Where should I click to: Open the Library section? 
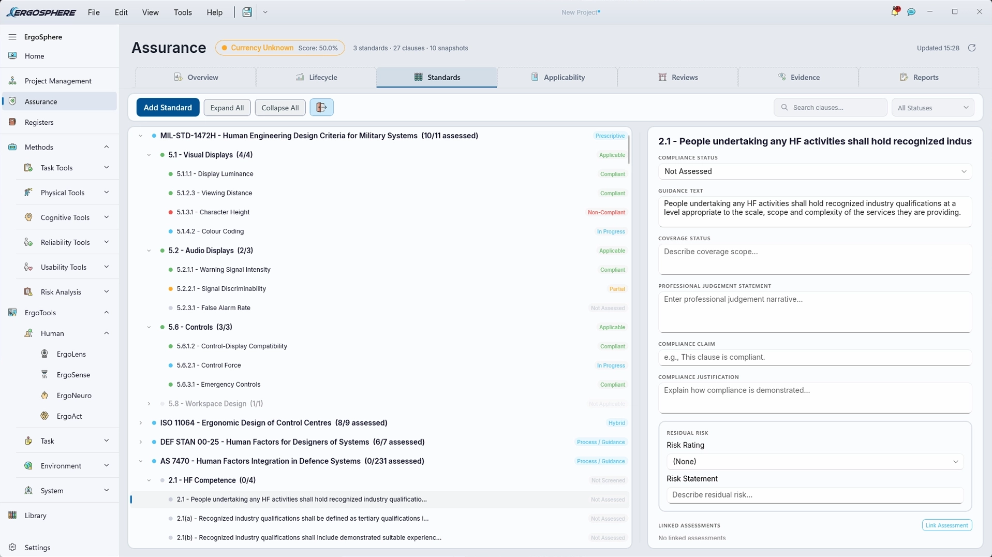pyautogui.click(x=60, y=516)
